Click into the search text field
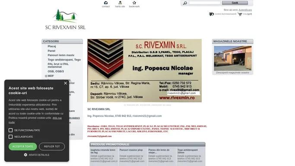 204,3
